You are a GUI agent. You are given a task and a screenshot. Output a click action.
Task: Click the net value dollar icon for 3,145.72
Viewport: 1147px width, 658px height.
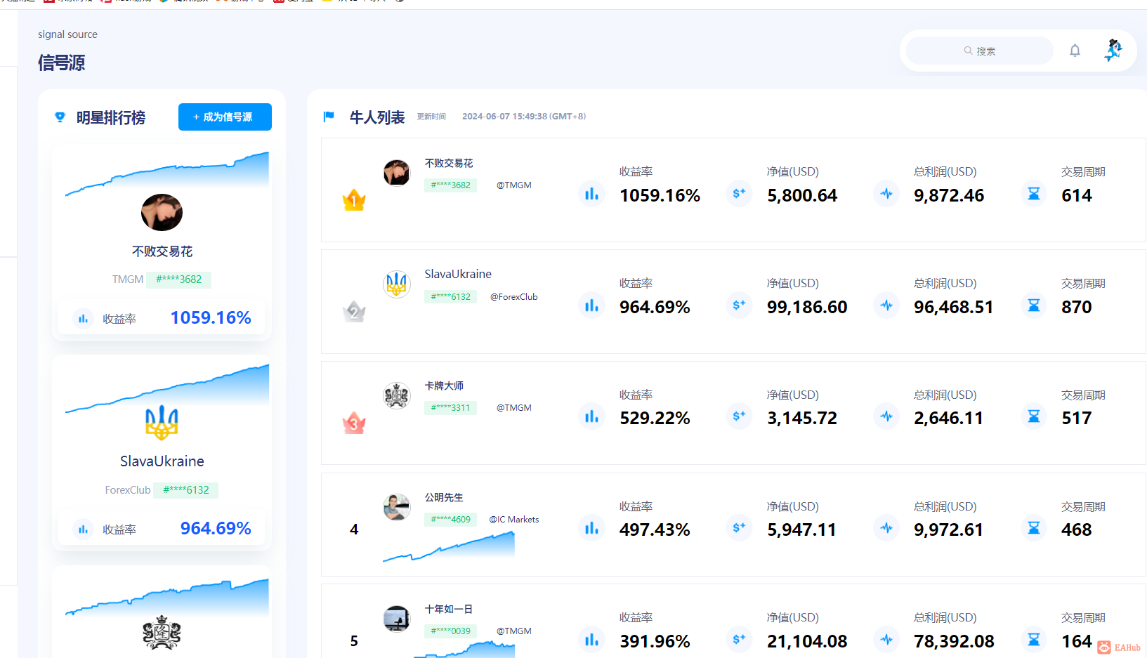coord(739,416)
